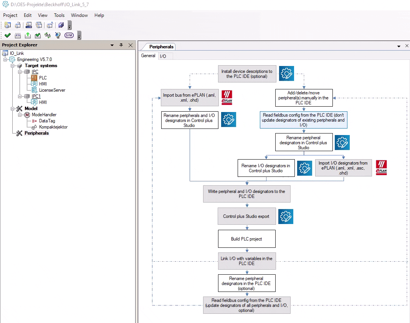This screenshot has width=410, height=323.
Task: Open the Project Explorer dropdown arrow
Action: coord(112,45)
